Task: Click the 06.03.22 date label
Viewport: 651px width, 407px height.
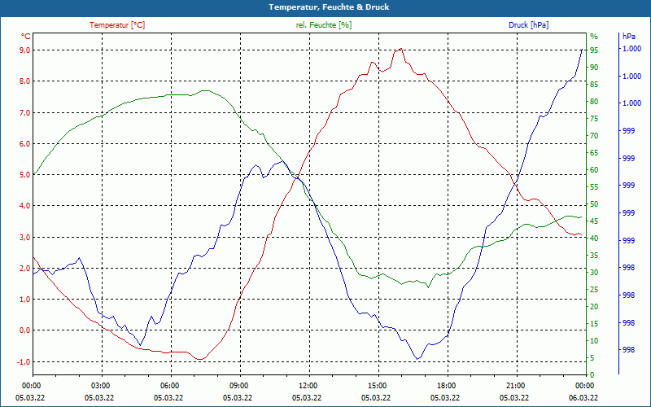Action: point(583,398)
